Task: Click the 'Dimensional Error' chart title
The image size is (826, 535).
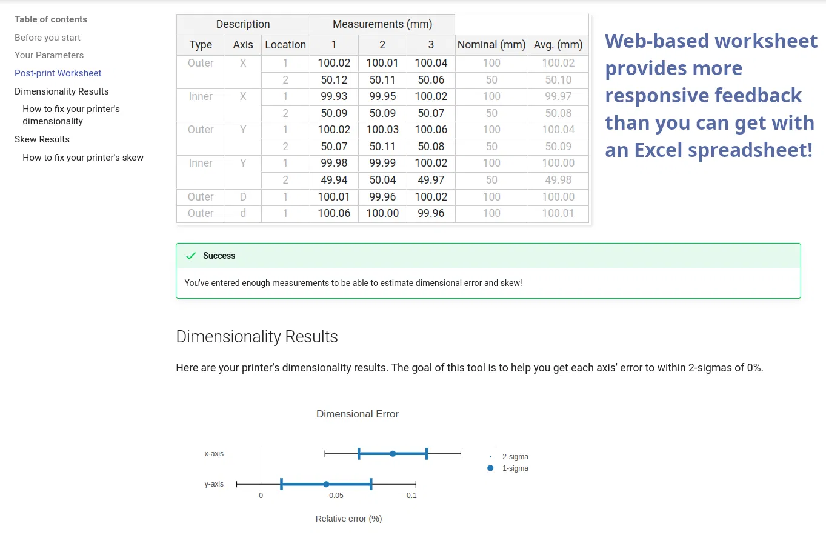Action: coord(358,414)
